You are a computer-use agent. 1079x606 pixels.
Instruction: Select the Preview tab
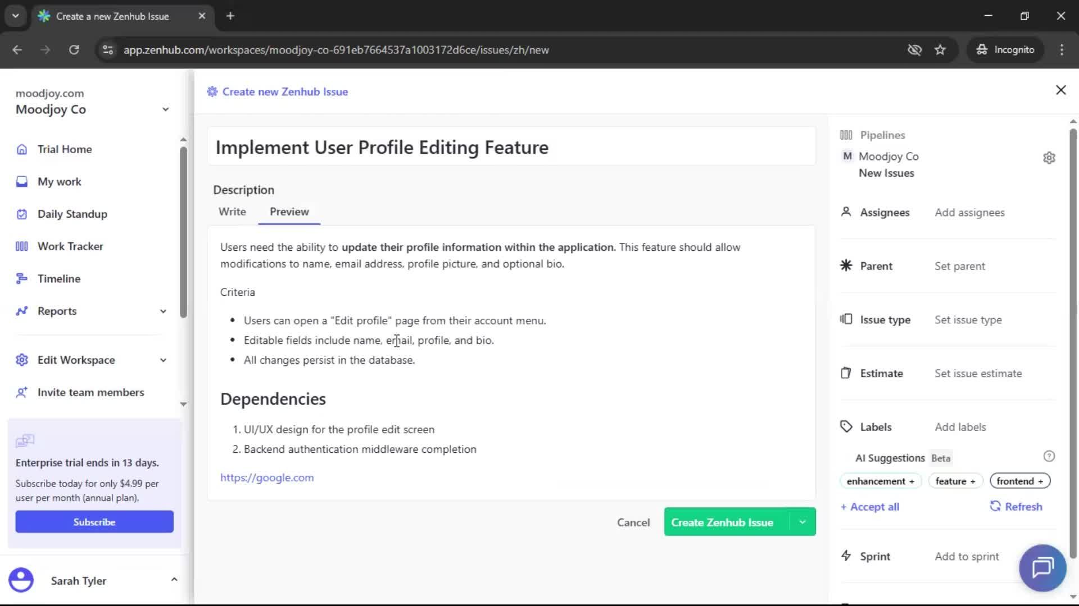289,212
